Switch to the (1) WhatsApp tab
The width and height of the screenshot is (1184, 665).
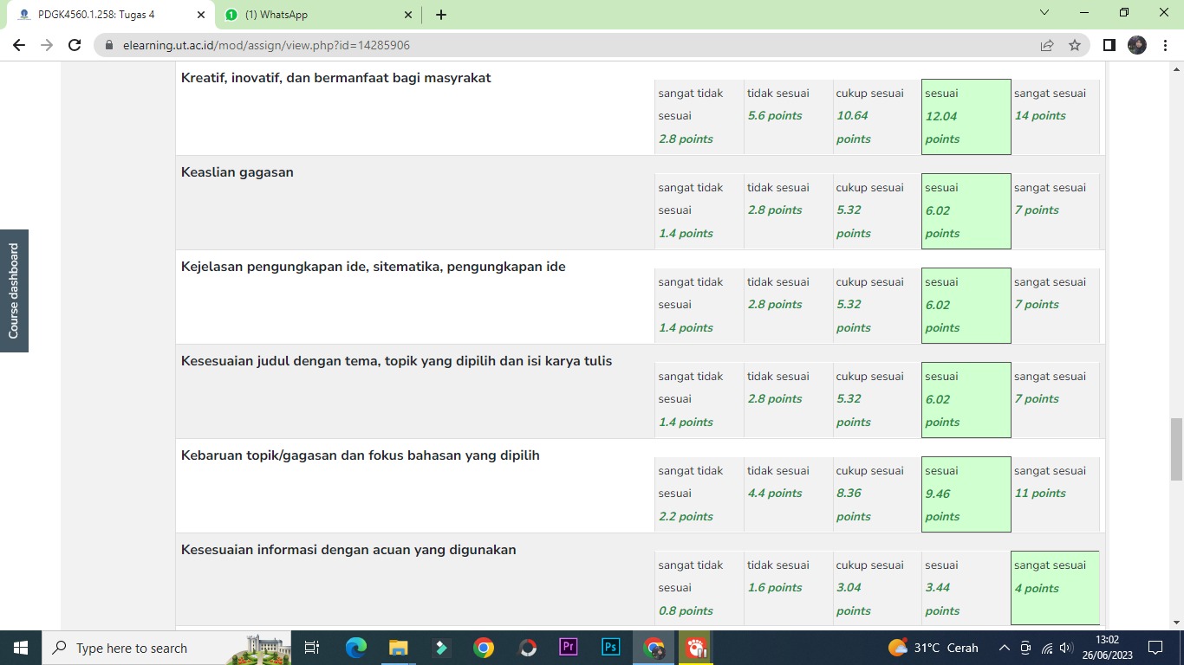317,15
